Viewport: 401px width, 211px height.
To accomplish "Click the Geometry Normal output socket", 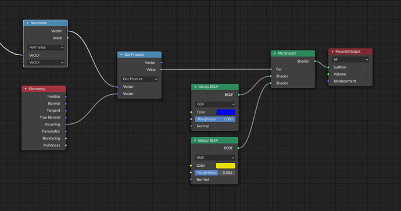I will (x=66, y=103).
